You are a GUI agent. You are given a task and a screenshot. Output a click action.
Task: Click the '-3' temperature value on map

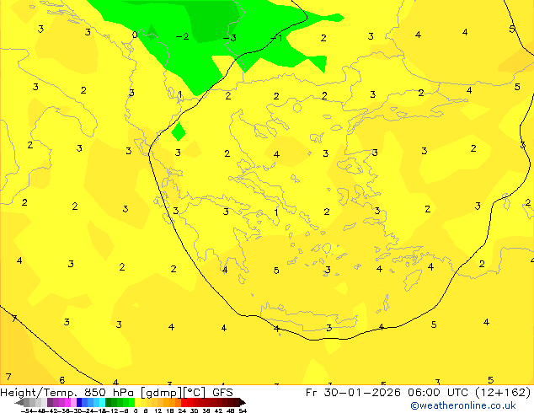point(230,38)
